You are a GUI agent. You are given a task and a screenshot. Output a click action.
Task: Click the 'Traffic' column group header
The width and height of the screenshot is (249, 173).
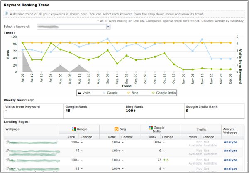tap(201, 130)
